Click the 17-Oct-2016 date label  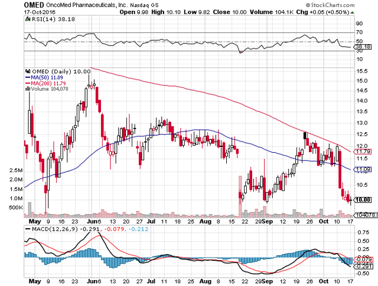(x=40, y=12)
